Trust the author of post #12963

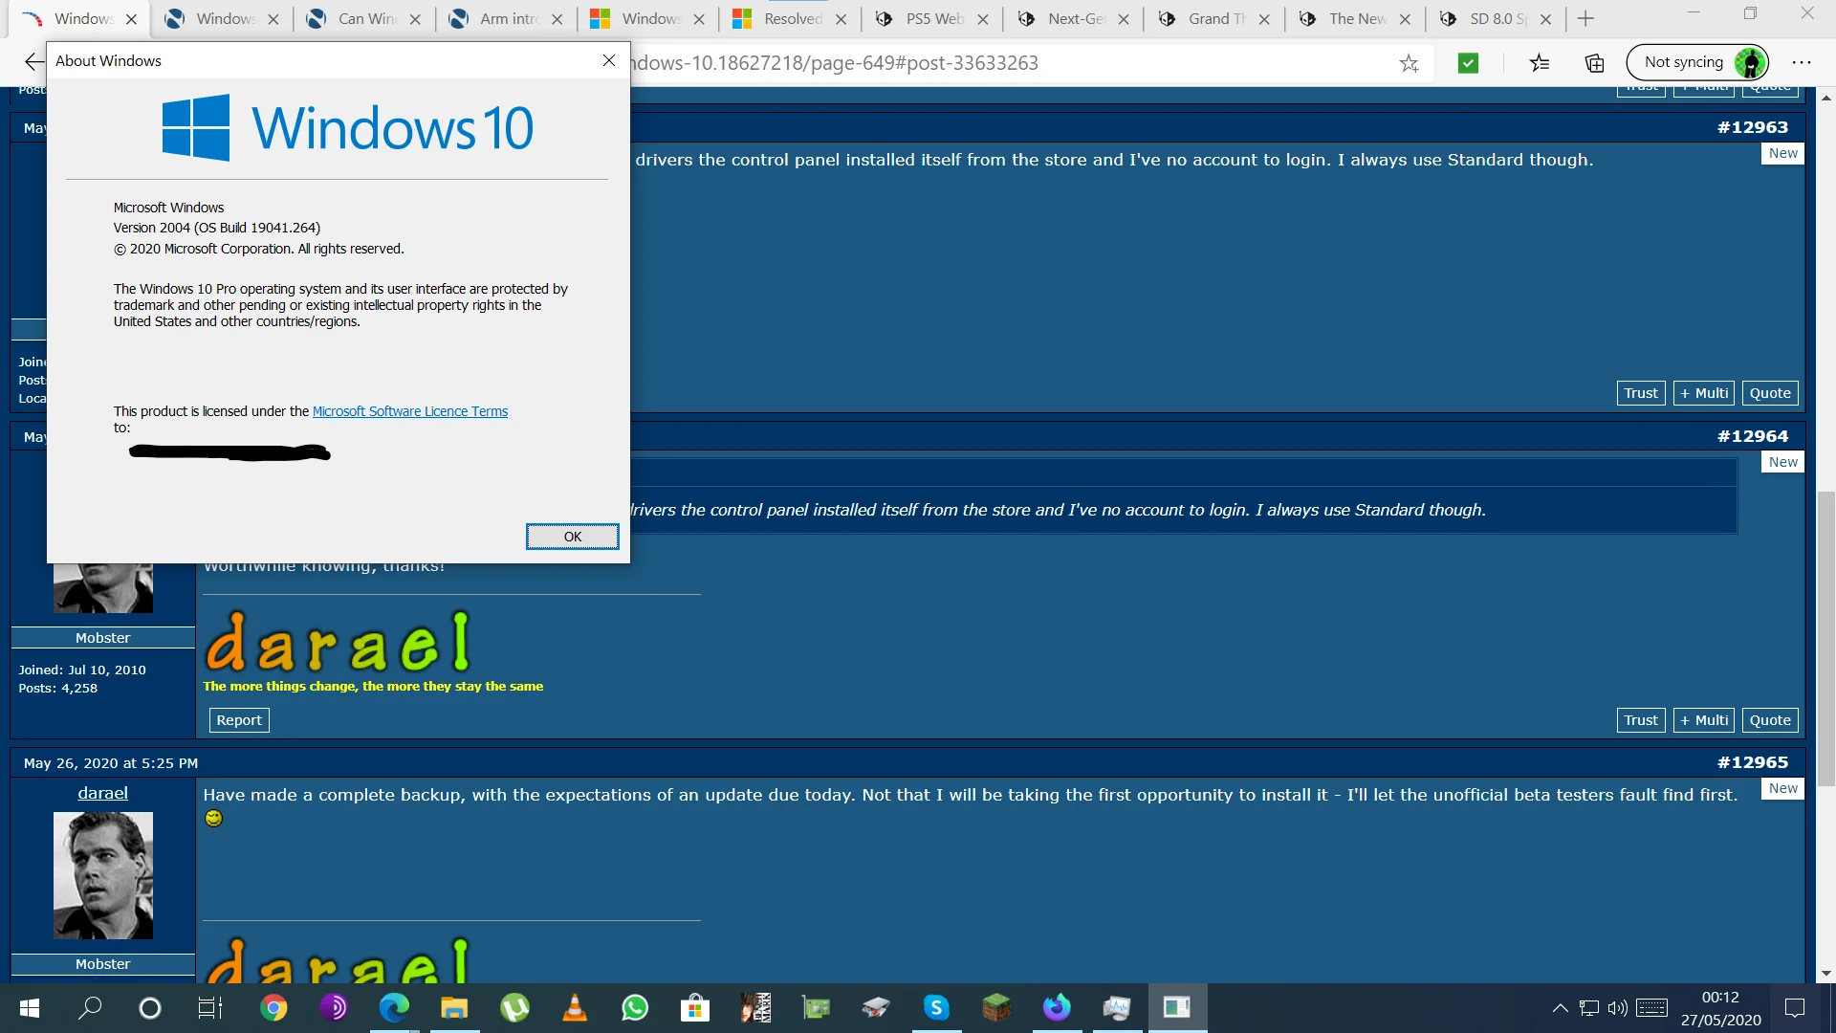tap(1641, 393)
